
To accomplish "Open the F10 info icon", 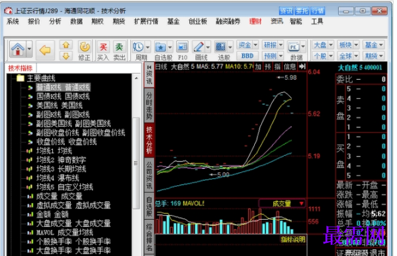I will 183,47.
